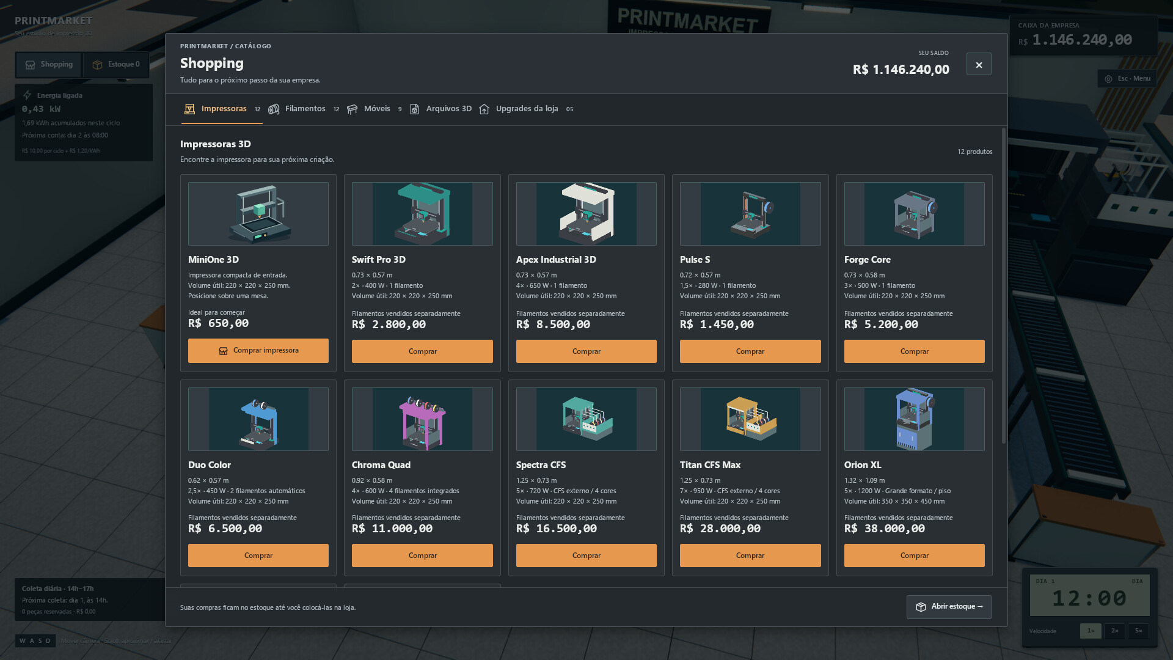Screen dimensions: 1173x660
Task: Click the cart icon on Comprar impressora
Action: pos(223,351)
